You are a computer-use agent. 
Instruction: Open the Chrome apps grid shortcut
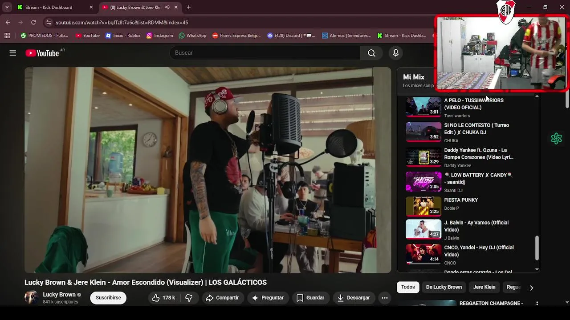pyautogui.click(x=7, y=36)
